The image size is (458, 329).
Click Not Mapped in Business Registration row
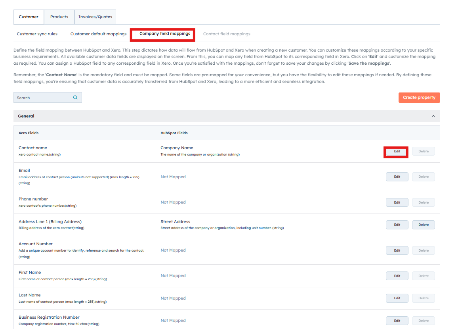point(173,321)
